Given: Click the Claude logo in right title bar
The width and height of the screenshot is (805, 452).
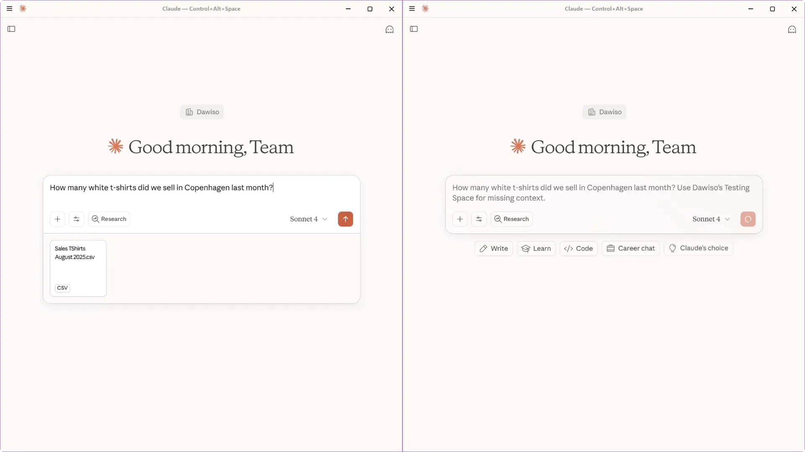Looking at the screenshot, I should [x=425, y=8].
